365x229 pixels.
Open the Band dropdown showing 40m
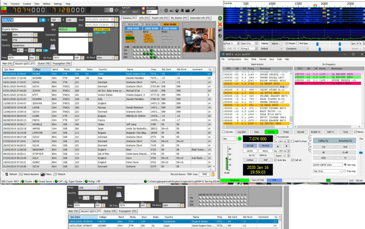tap(22, 35)
